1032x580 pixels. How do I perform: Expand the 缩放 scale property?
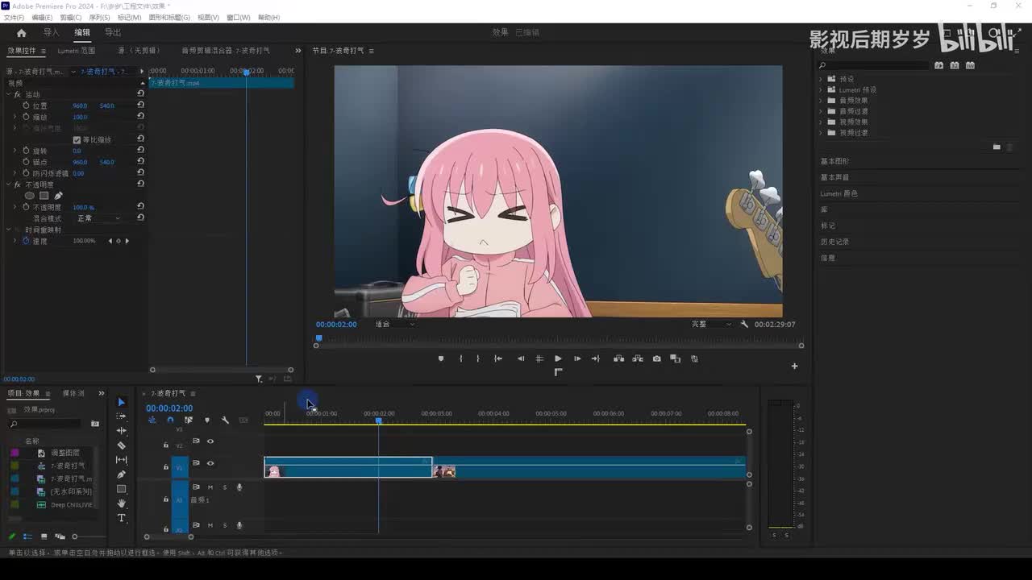click(15, 117)
